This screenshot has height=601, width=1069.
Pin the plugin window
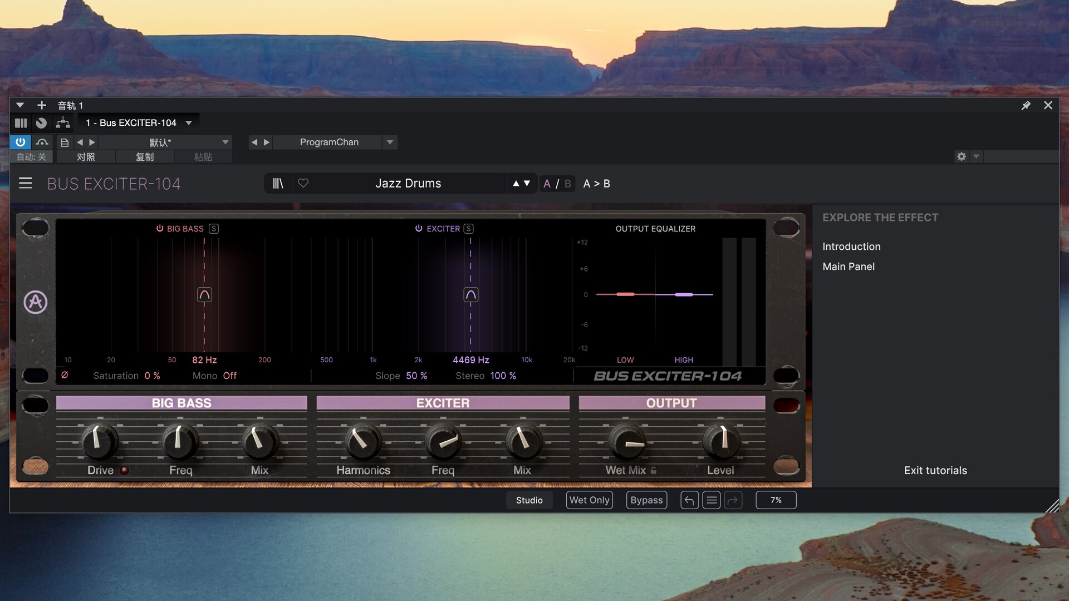pyautogui.click(x=1026, y=105)
